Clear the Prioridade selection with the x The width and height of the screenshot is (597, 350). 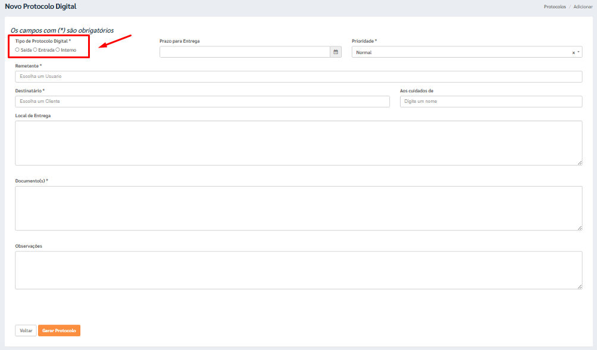(574, 53)
